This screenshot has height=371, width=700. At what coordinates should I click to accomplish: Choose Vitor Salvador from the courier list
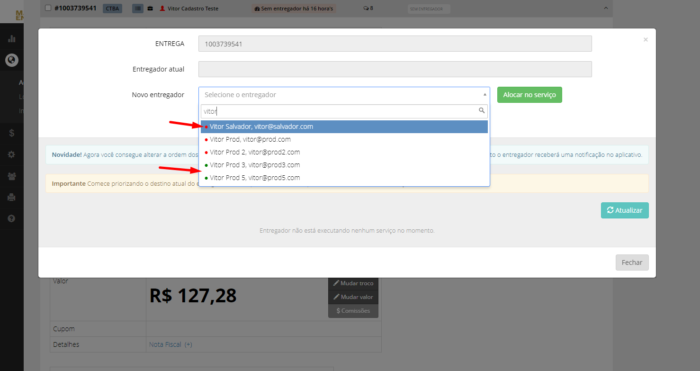pyautogui.click(x=344, y=127)
